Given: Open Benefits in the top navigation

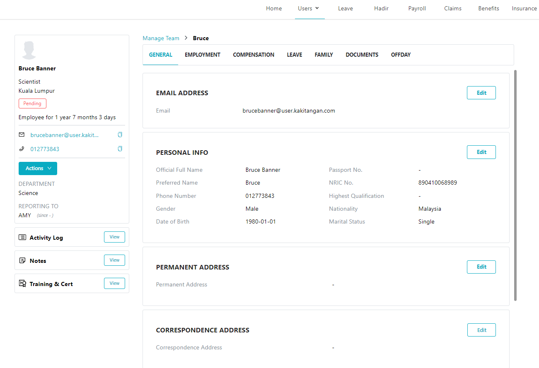Looking at the screenshot, I should click(488, 8).
